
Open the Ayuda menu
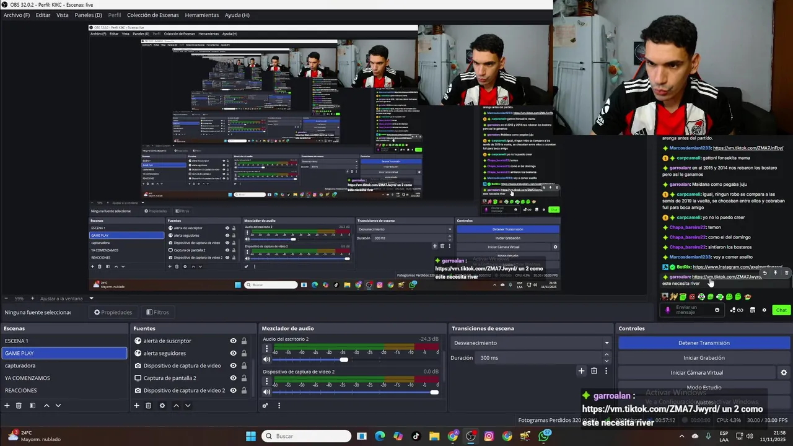[237, 15]
